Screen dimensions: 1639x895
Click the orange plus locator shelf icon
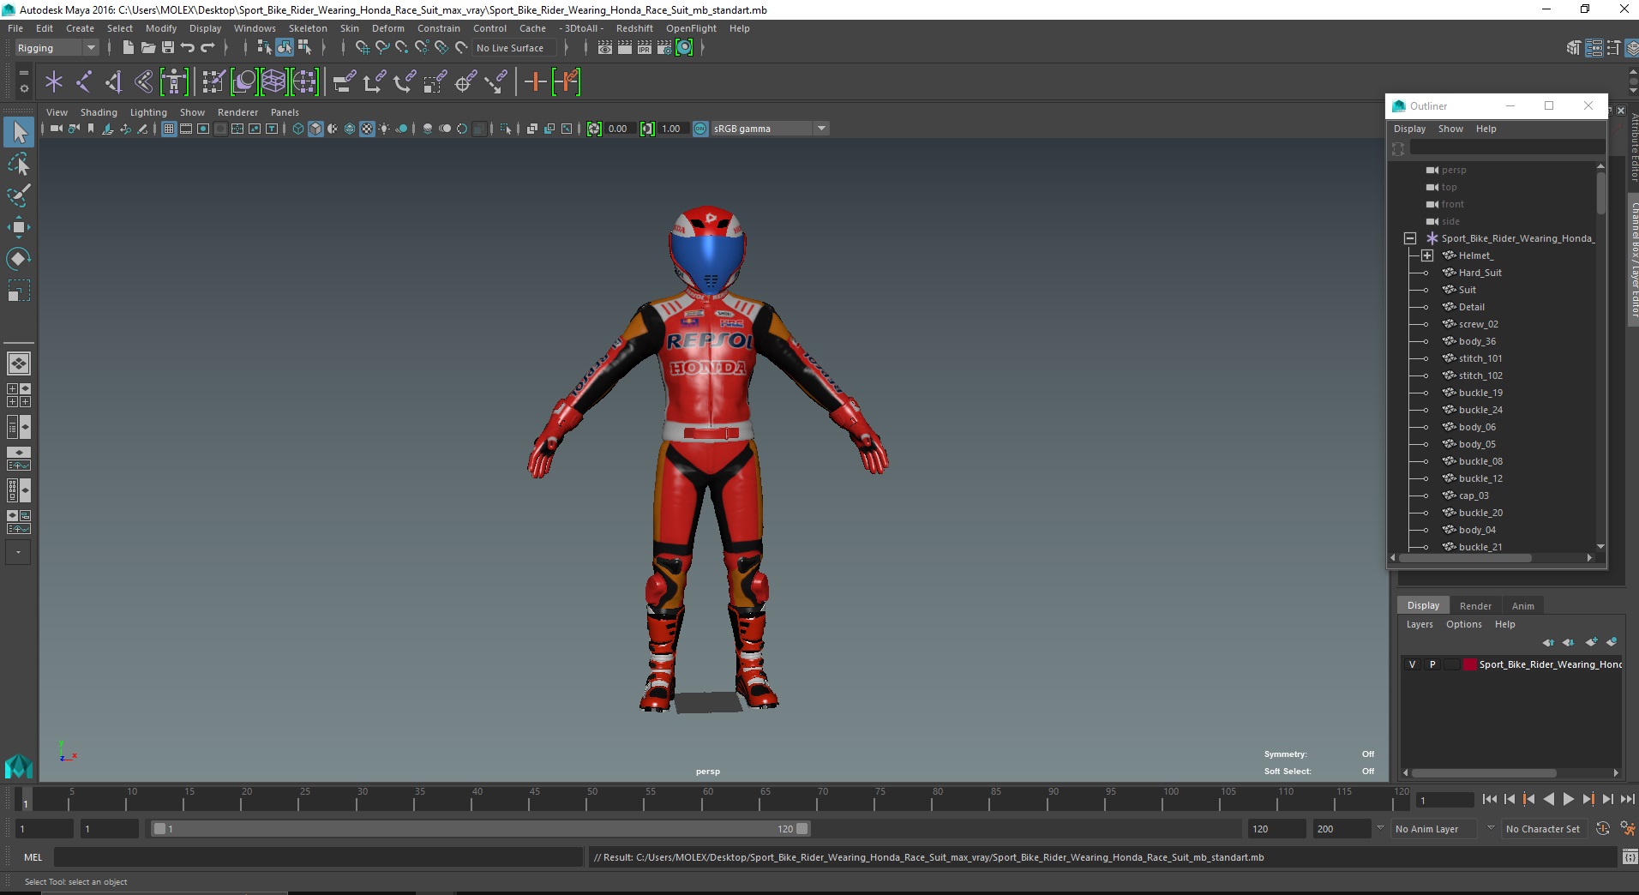[x=535, y=82]
